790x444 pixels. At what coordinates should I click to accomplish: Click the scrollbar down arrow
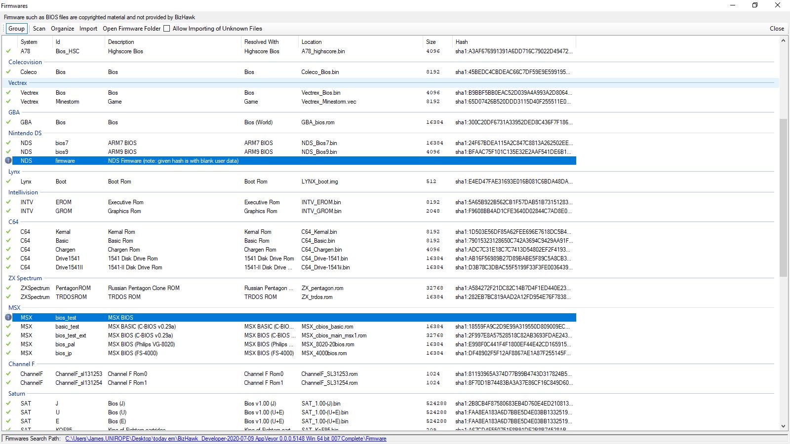(783, 426)
